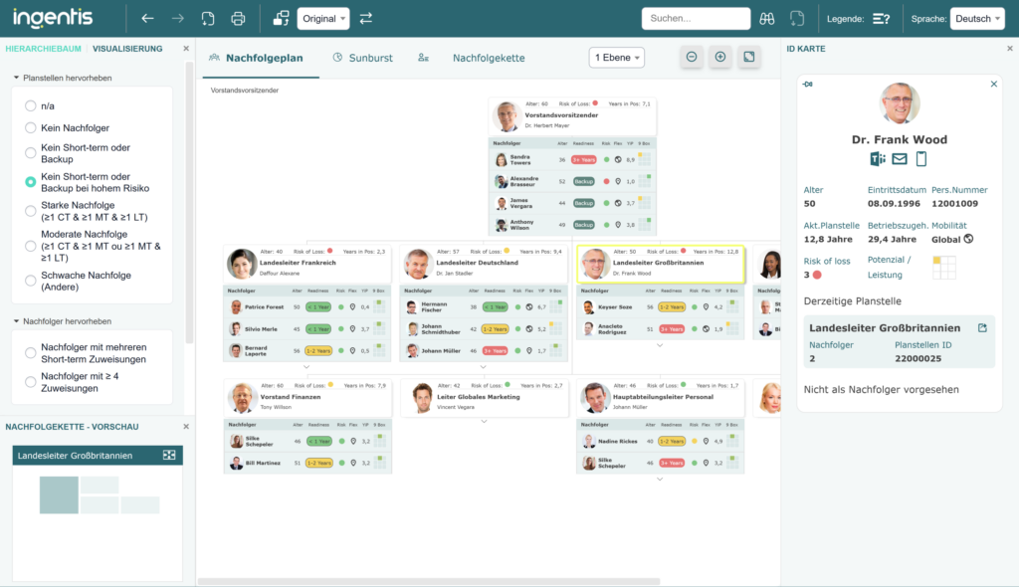Click the person list icon before Nachfolgekette
Image resolution: width=1019 pixels, height=587 pixels.
tap(423, 58)
